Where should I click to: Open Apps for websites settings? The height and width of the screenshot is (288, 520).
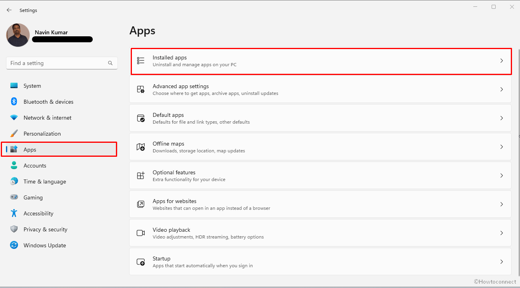tap(320, 204)
